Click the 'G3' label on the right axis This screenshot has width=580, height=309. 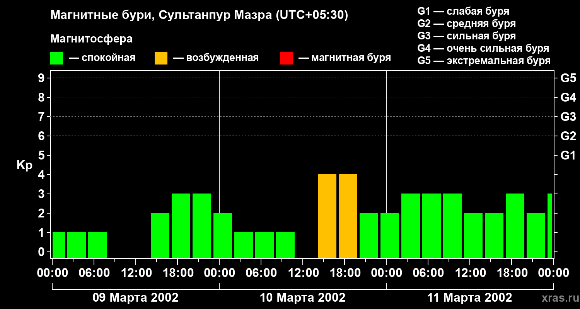[568, 117]
